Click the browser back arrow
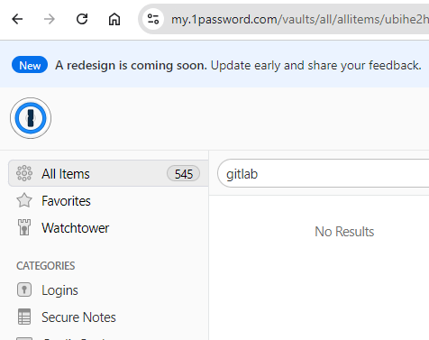429x340 pixels. [17, 19]
